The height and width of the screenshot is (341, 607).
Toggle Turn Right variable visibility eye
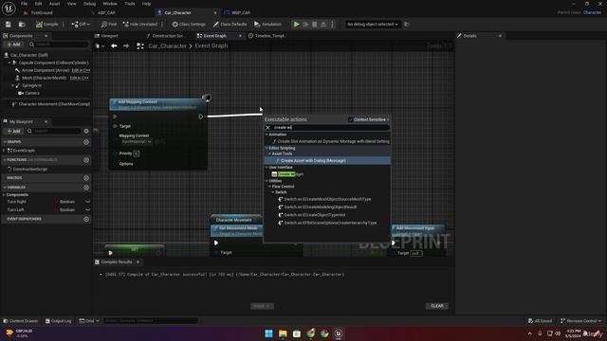[x=87, y=202]
